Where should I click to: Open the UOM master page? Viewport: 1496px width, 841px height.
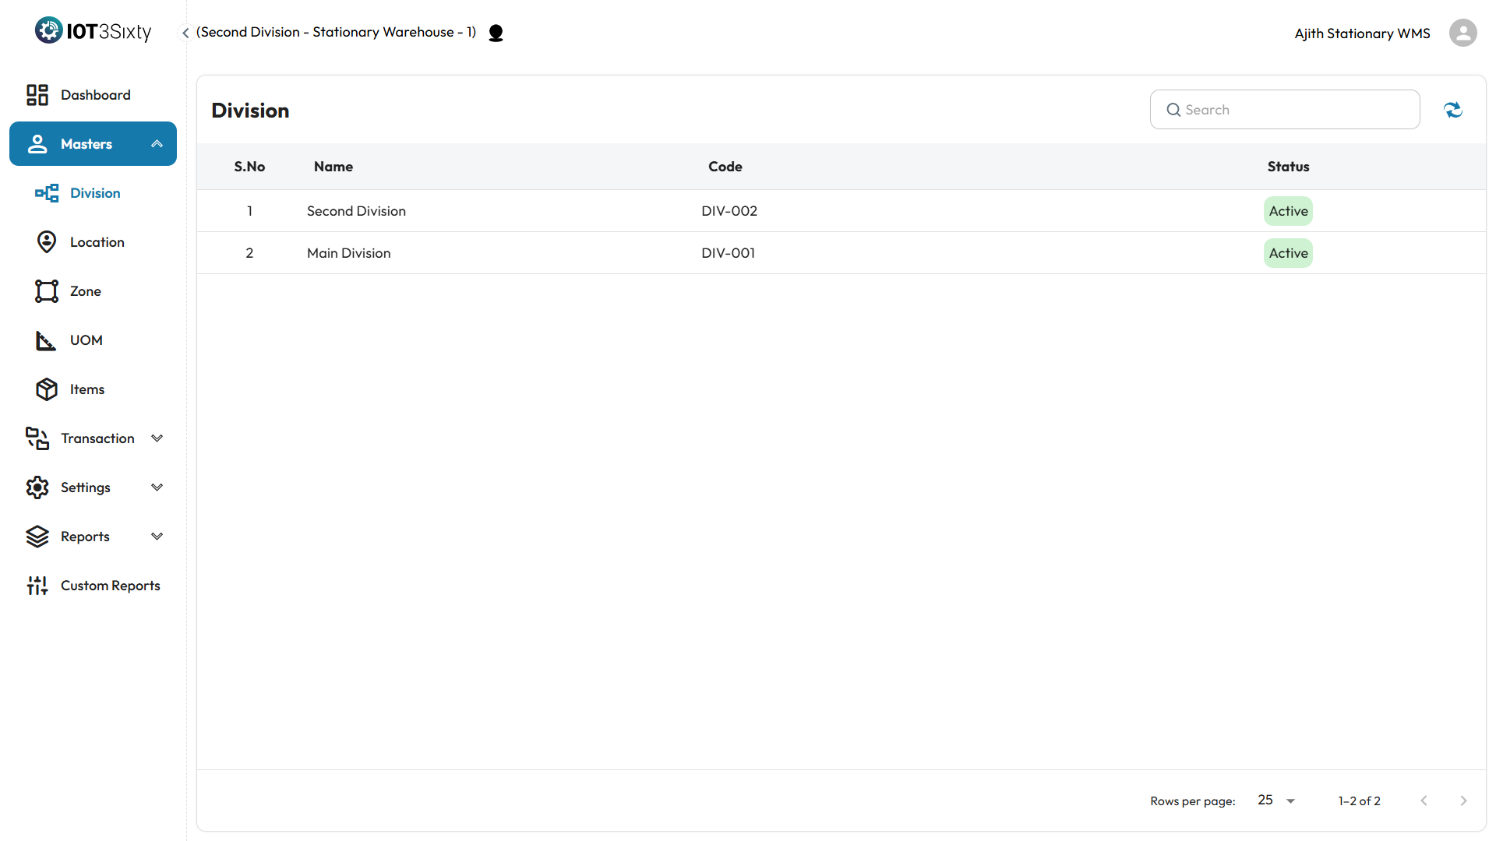[x=86, y=340]
